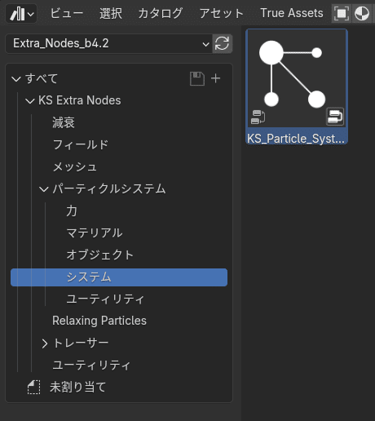
Task: Click the node group icon on the thumbnail's lower right
Action: 335,117
